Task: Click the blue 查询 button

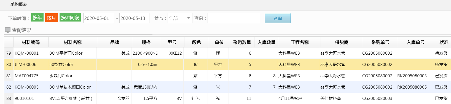Action: pos(278,18)
